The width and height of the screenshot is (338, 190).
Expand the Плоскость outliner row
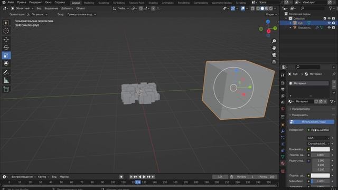pos(290,27)
